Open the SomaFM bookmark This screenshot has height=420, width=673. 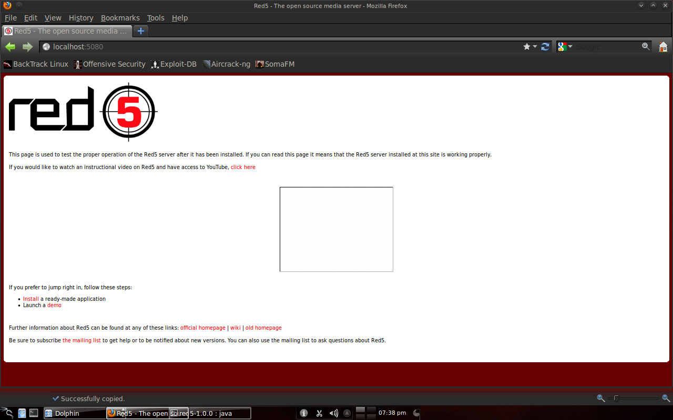(275, 64)
